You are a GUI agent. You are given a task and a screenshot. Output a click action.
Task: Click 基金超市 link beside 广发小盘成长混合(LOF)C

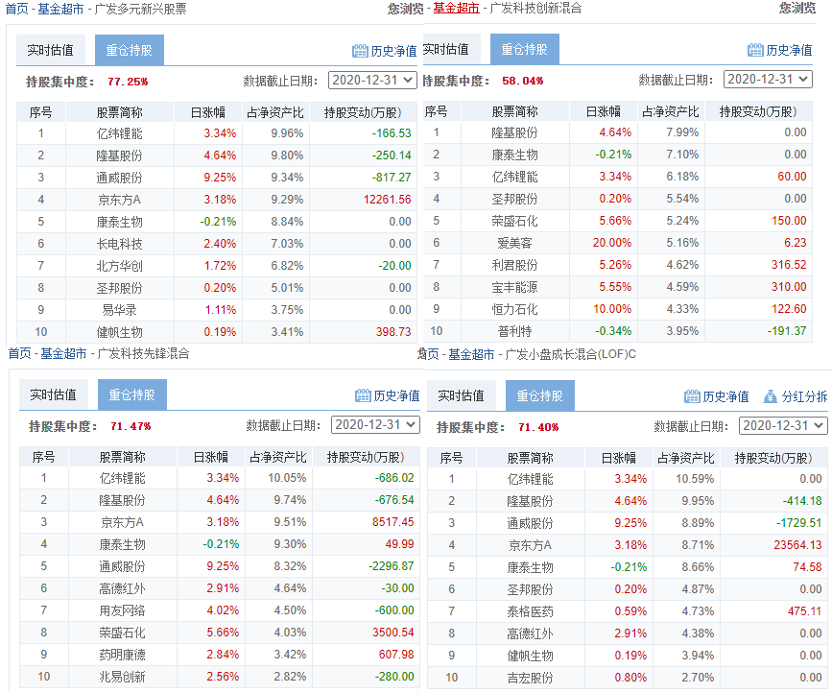[x=471, y=354]
